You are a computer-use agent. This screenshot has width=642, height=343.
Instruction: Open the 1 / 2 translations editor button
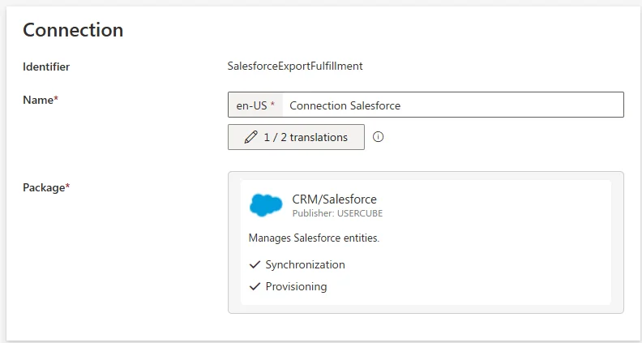pos(296,137)
